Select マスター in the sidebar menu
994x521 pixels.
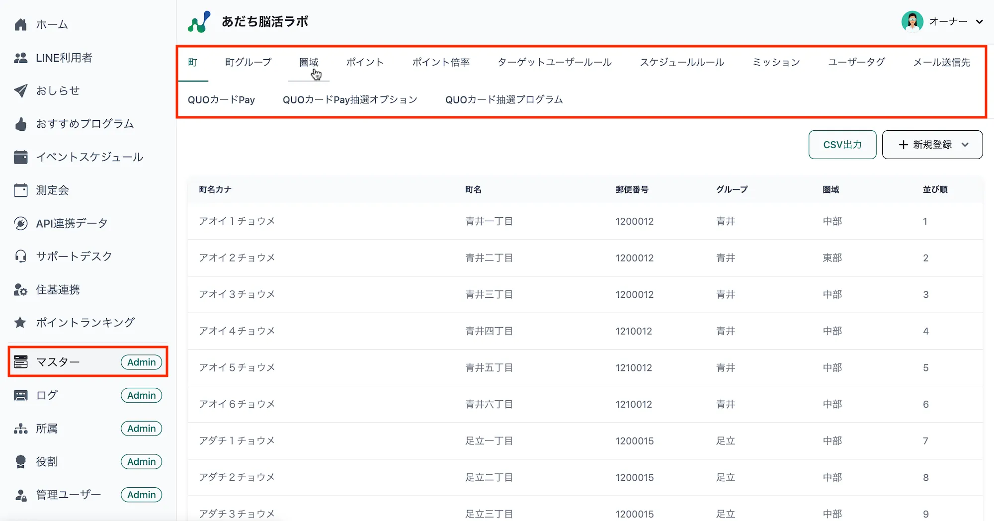60,361
